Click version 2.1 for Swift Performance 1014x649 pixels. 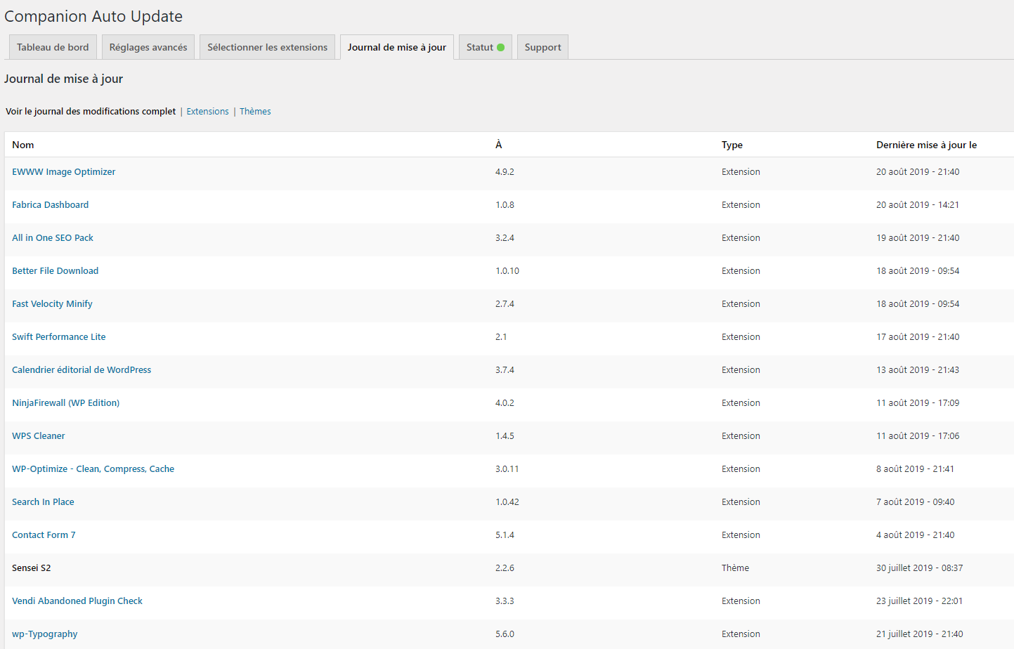[501, 336]
